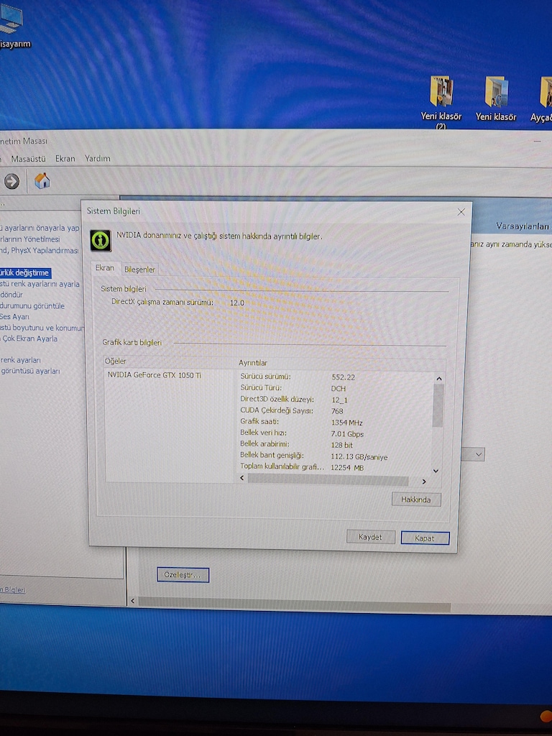Switch to the Ekran tab
The width and height of the screenshot is (552, 736).
pyautogui.click(x=105, y=268)
